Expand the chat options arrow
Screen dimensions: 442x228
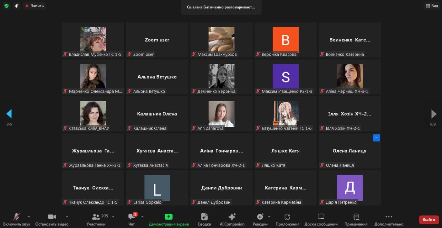point(142,217)
